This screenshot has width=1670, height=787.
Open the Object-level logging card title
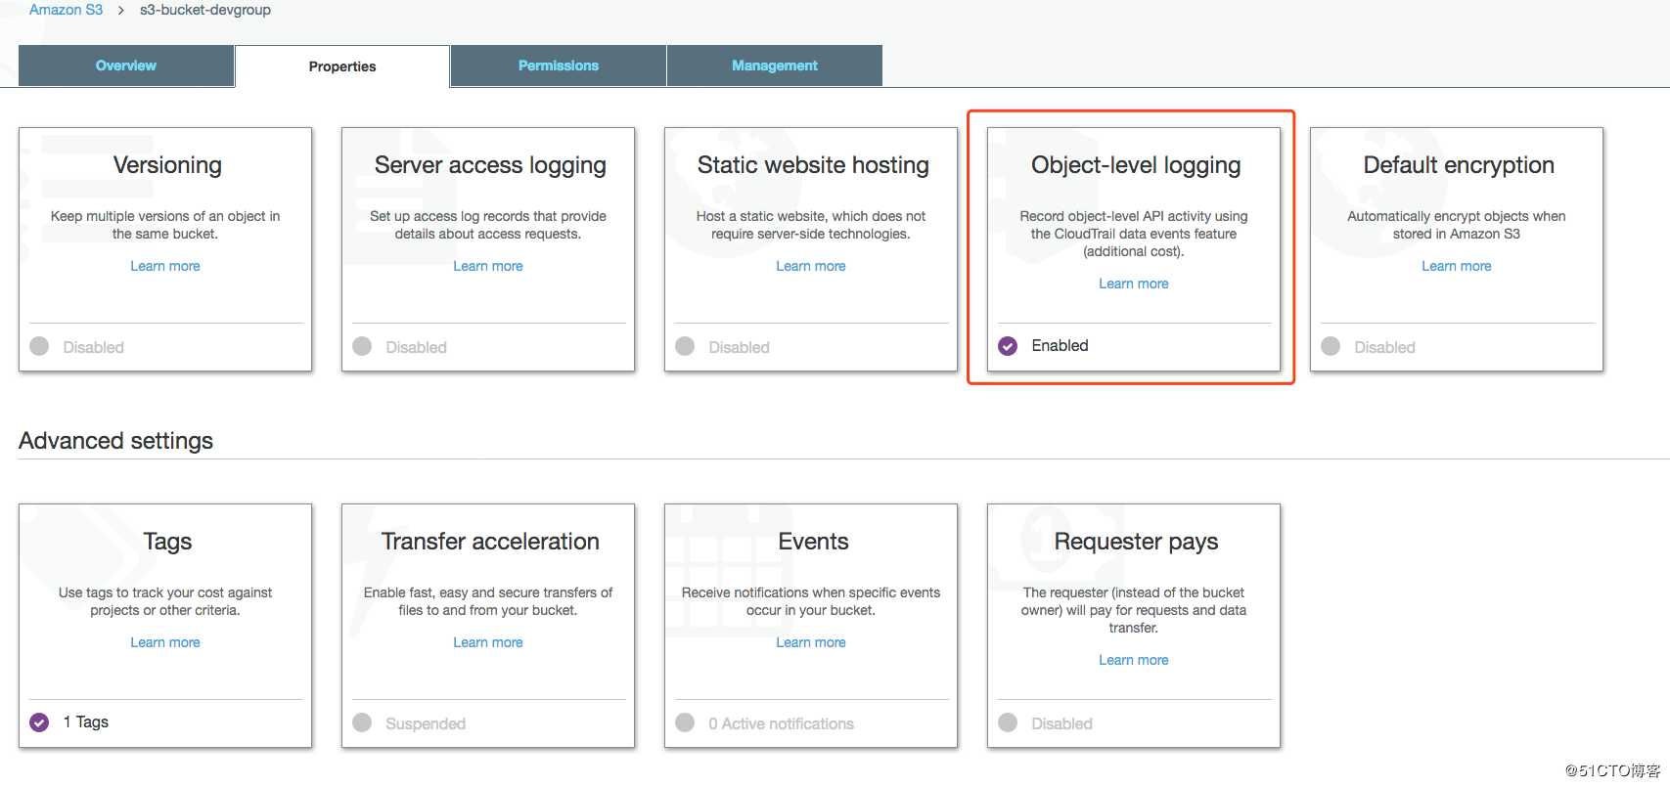[x=1136, y=165]
